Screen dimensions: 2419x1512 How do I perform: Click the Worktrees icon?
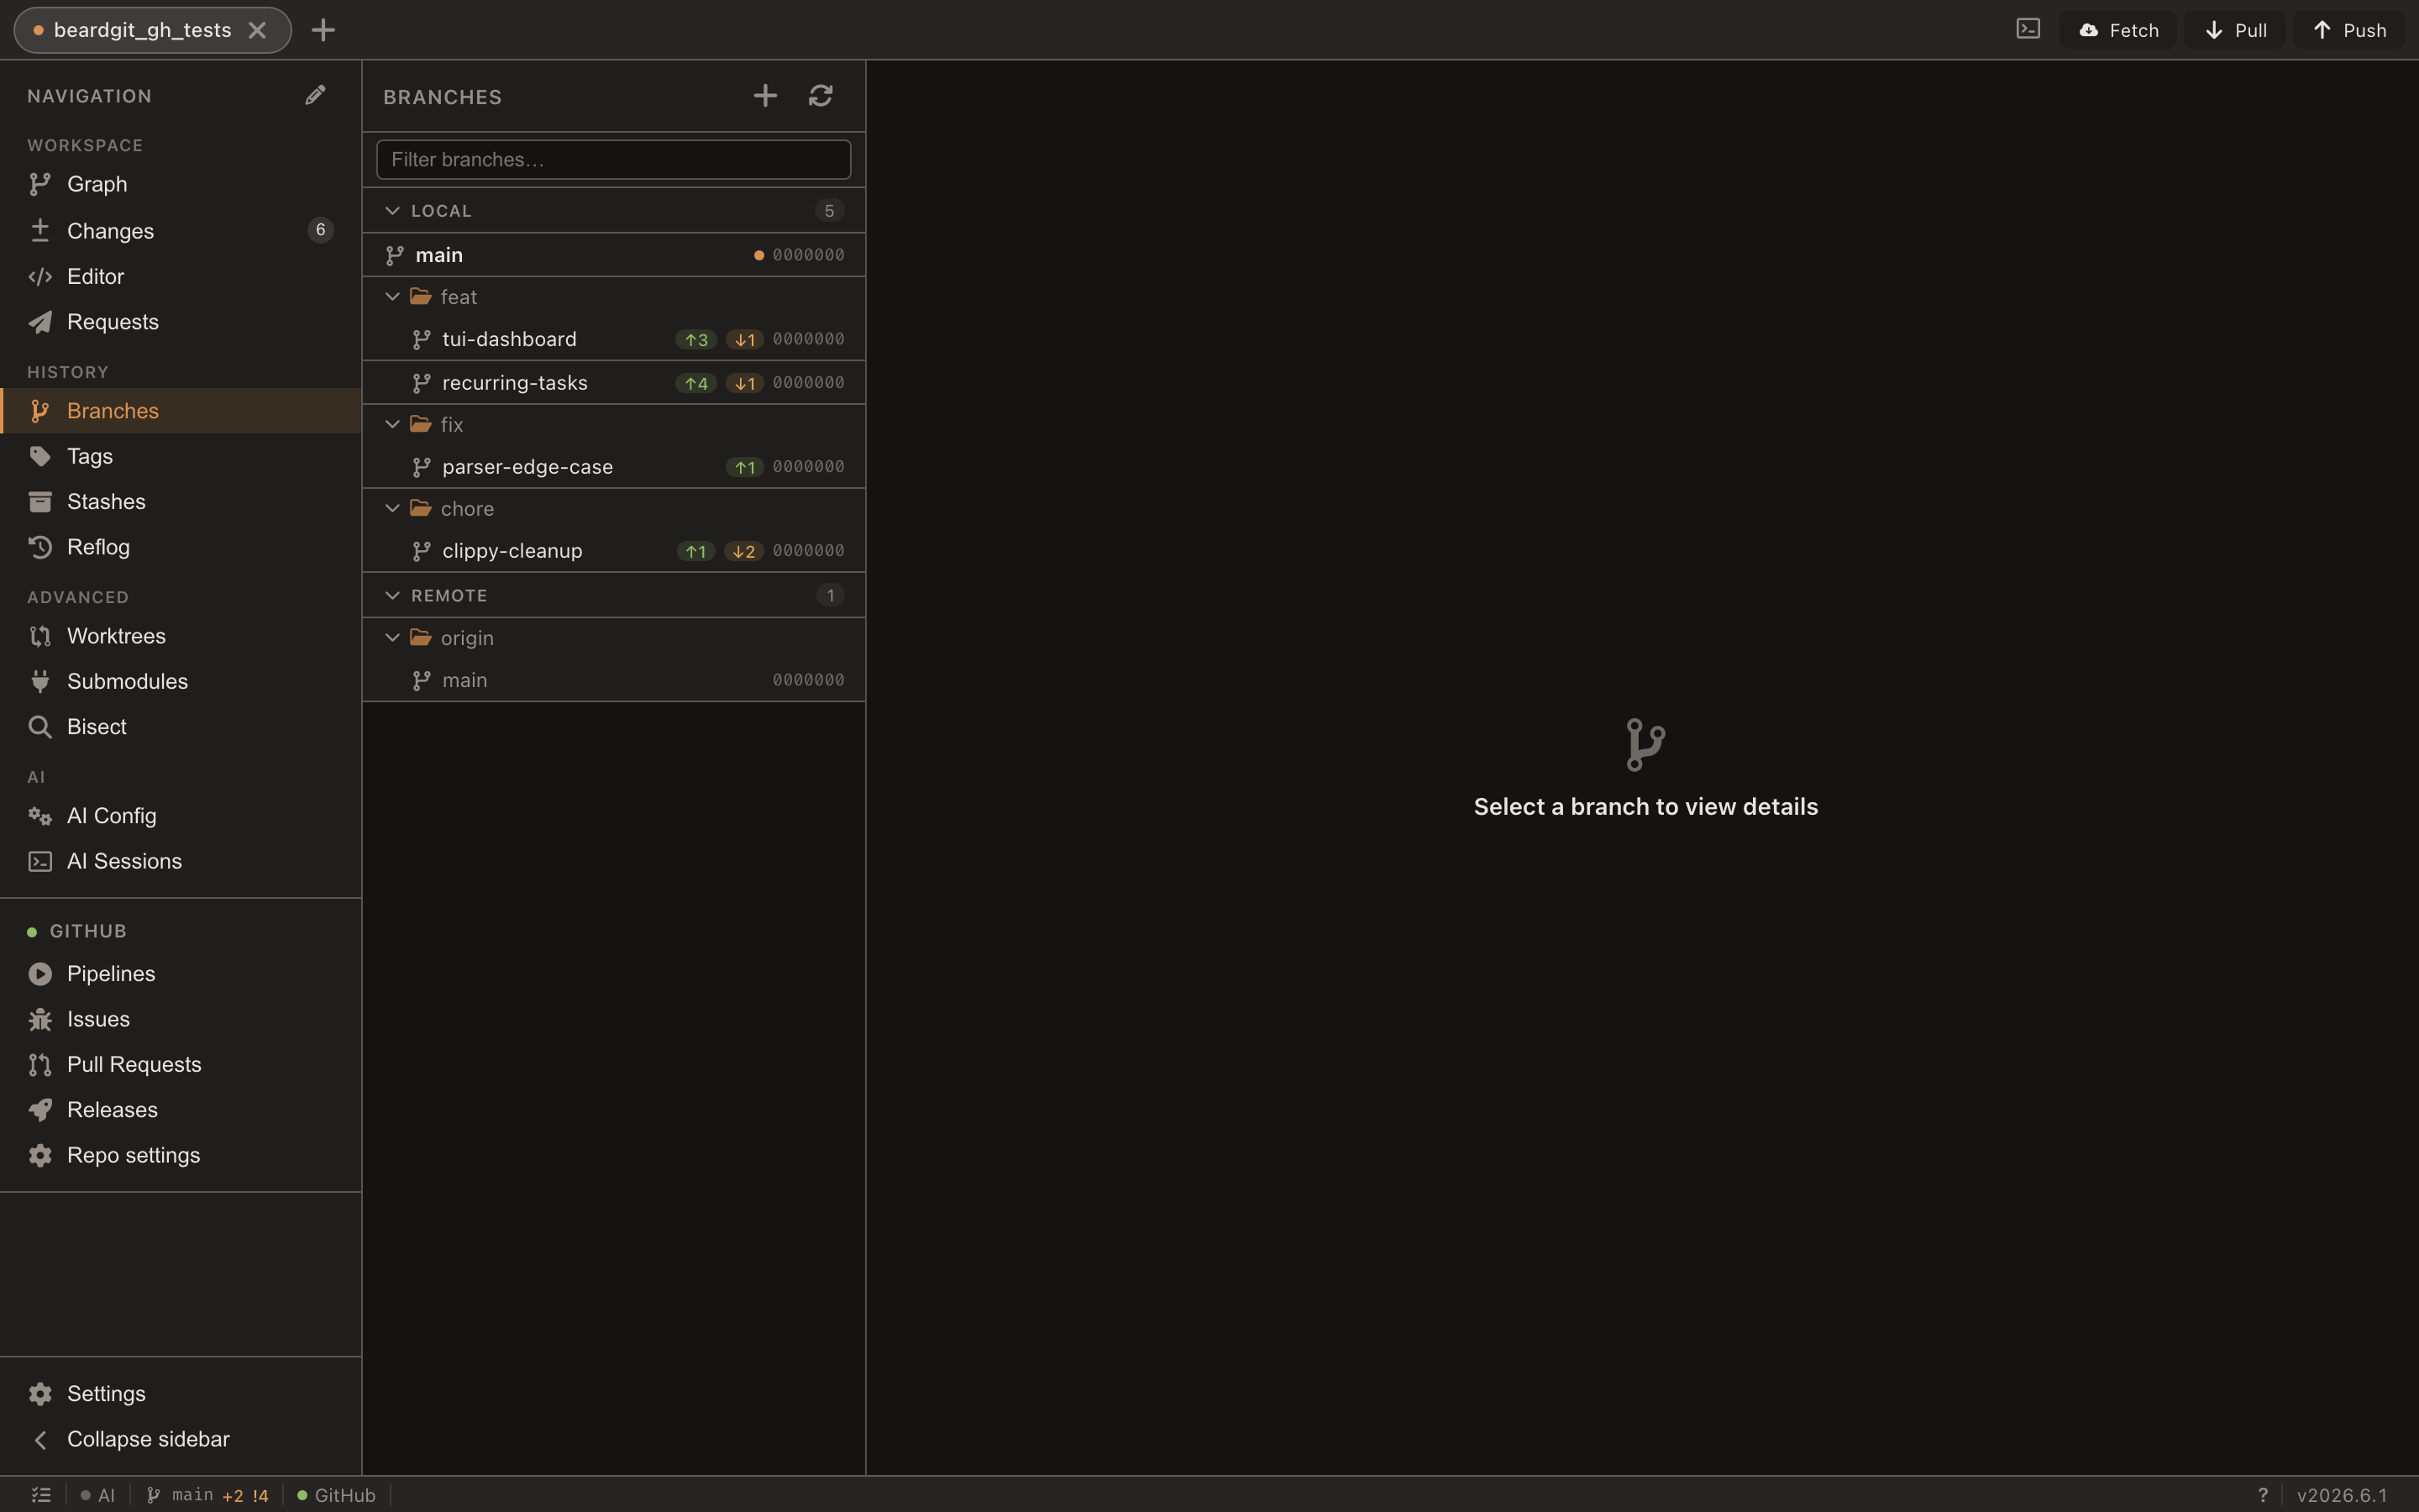pyautogui.click(x=40, y=636)
